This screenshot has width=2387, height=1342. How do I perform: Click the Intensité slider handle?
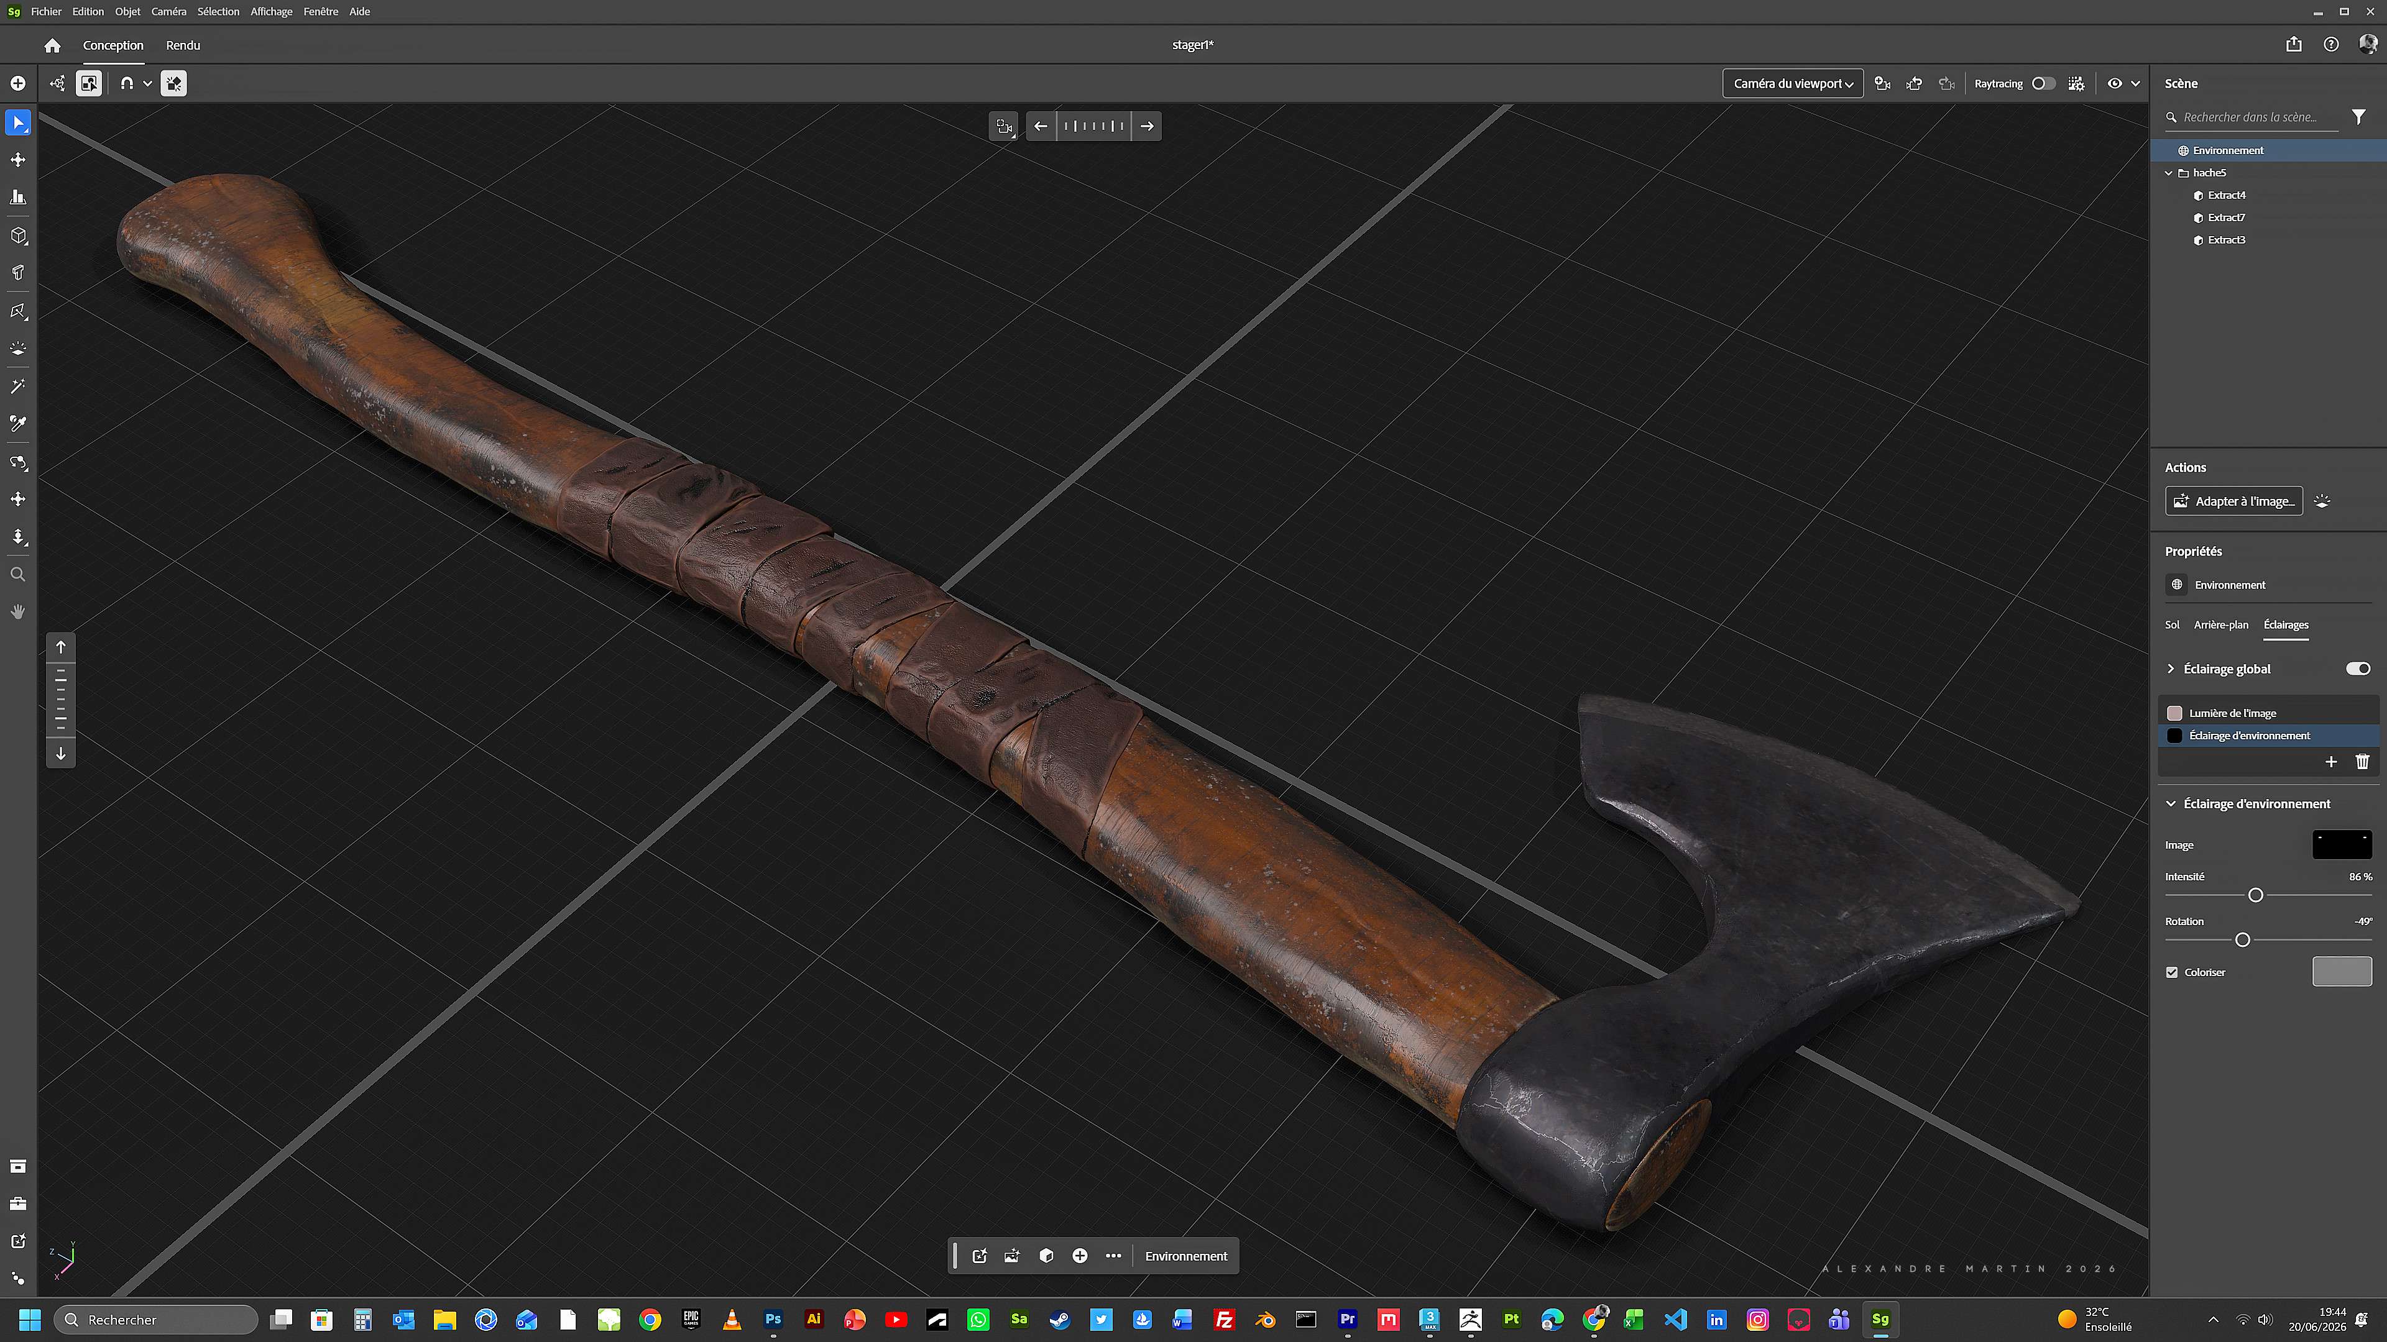point(2255,895)
